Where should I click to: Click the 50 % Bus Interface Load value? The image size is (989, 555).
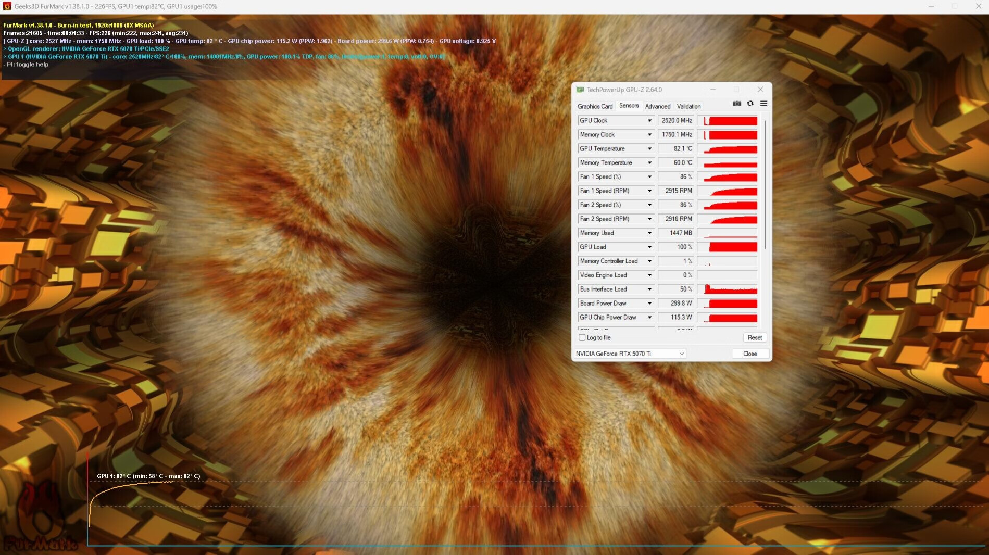coord(676,289)
